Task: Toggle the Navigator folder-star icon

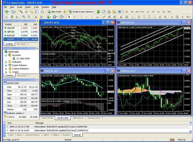Action: coord(32,12)
